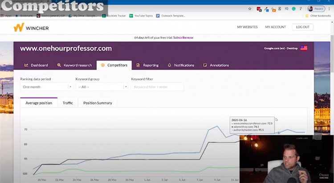This screenshot has height=183, width=334.
Task: Switch to the Traffic tab
Action: tap(68, 103)
